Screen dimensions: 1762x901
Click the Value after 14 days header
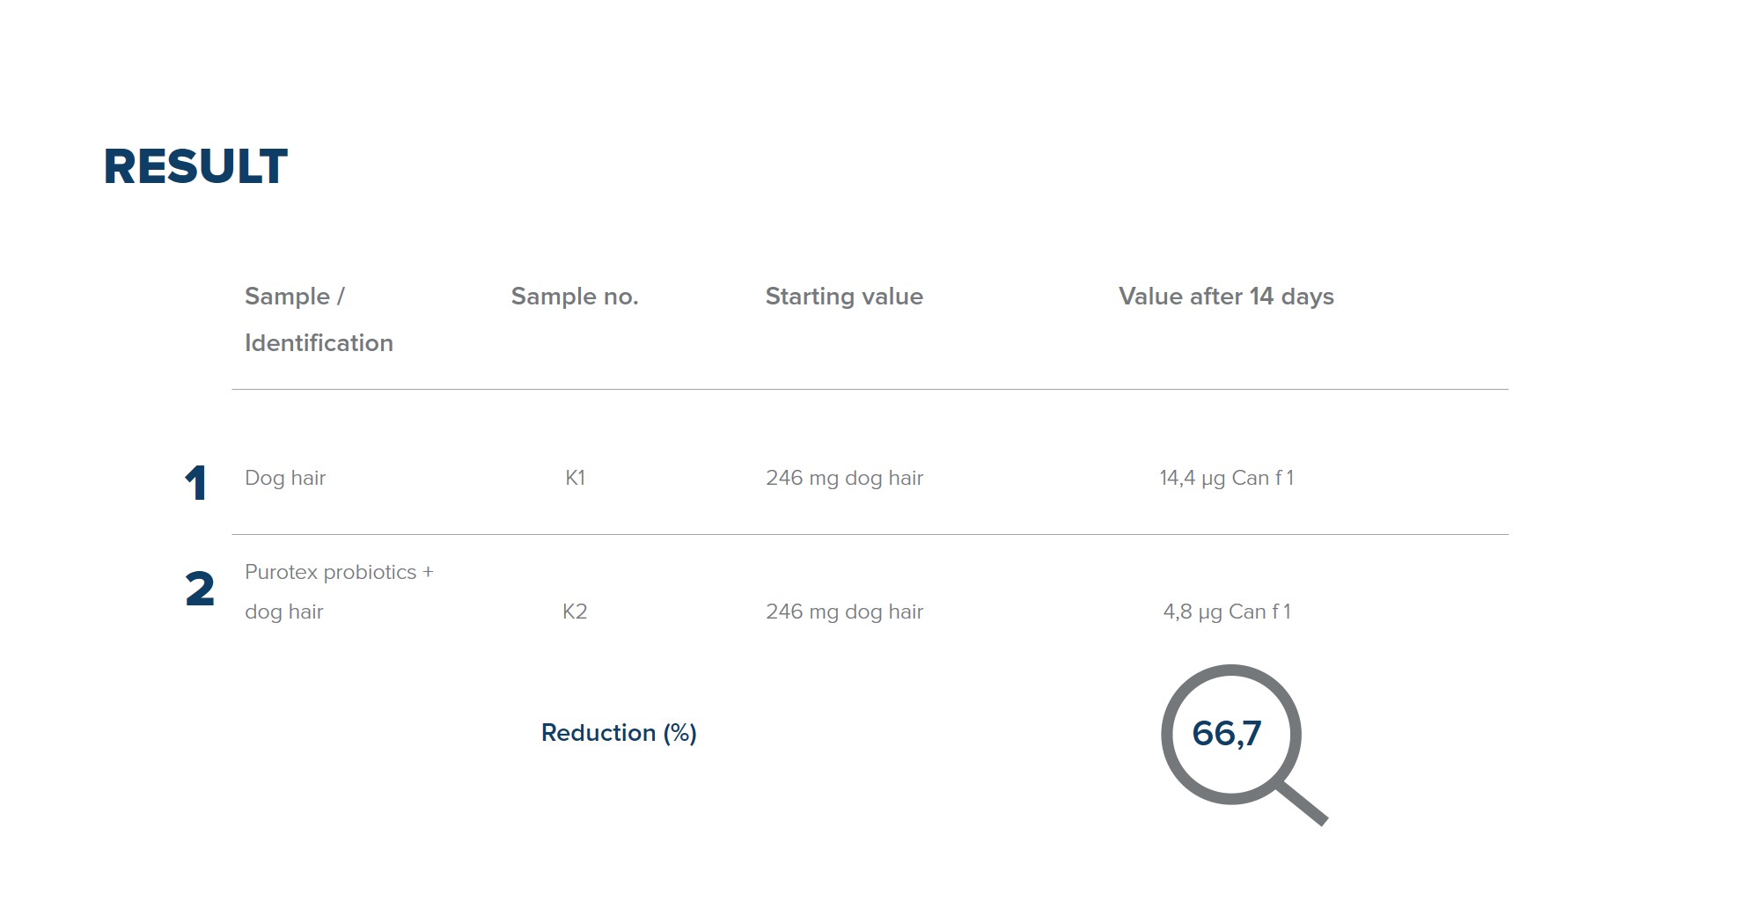tap(1226, 297)
